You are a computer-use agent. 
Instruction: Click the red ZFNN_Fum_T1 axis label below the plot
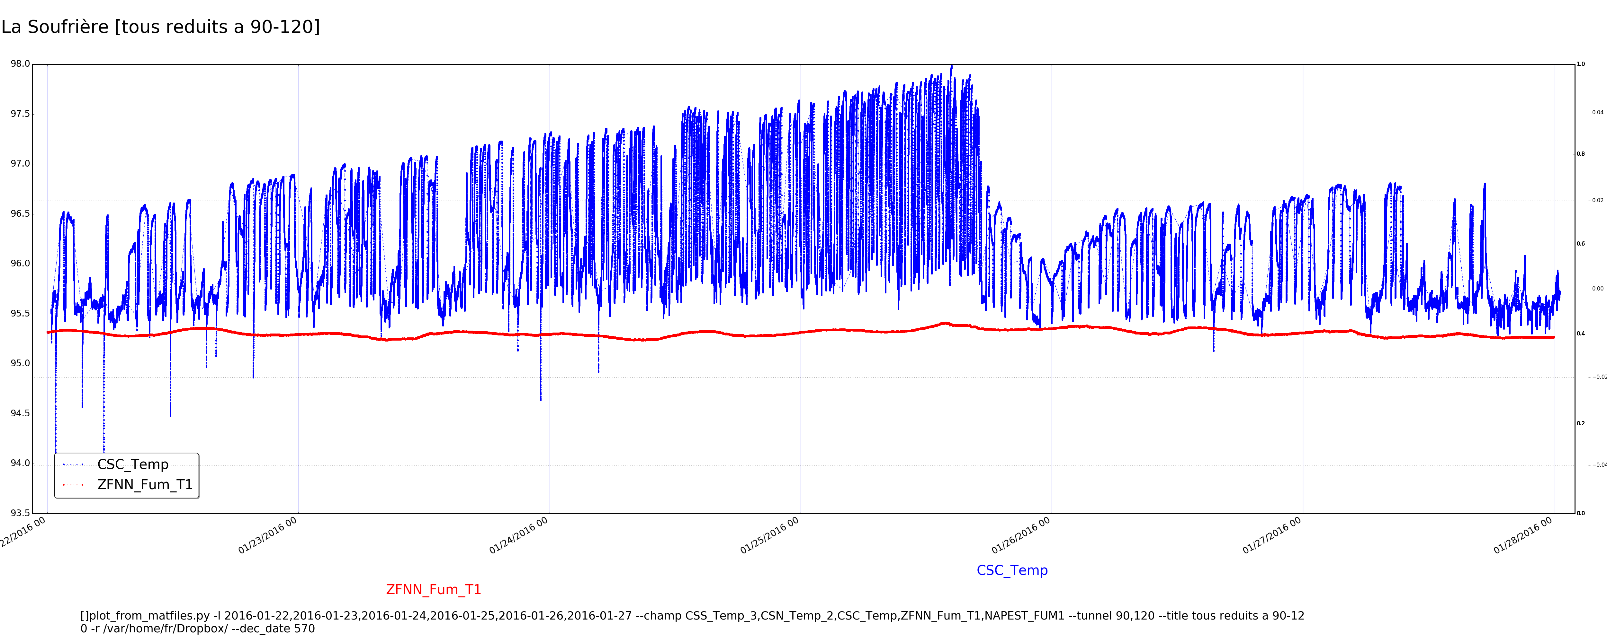point(434,590)
